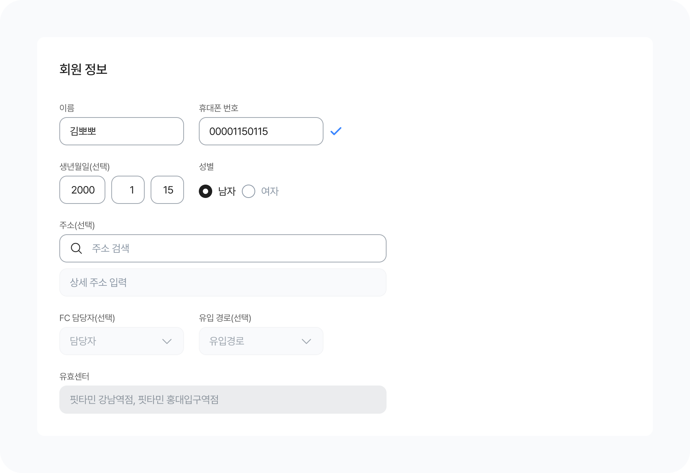Screen dimensions: 690x473
Task: Open the 유입경로 dropdown
Action: [x=261, y=341]
